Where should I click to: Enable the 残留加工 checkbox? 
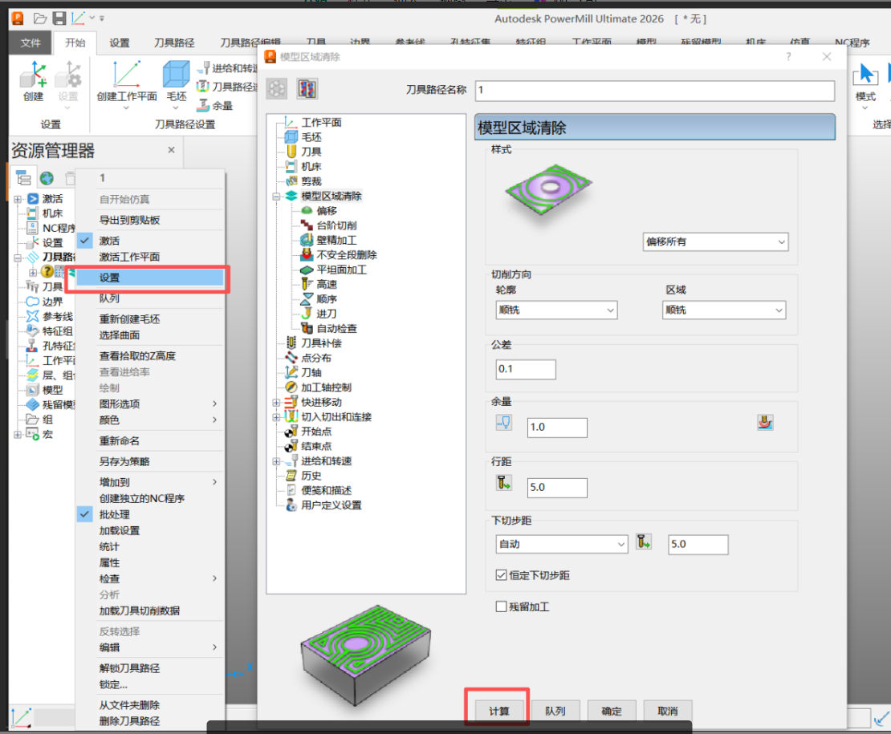tap(501, 606)
